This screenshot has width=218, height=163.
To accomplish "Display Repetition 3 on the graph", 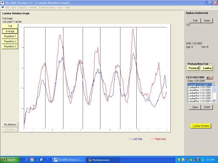I will [10, 46].
